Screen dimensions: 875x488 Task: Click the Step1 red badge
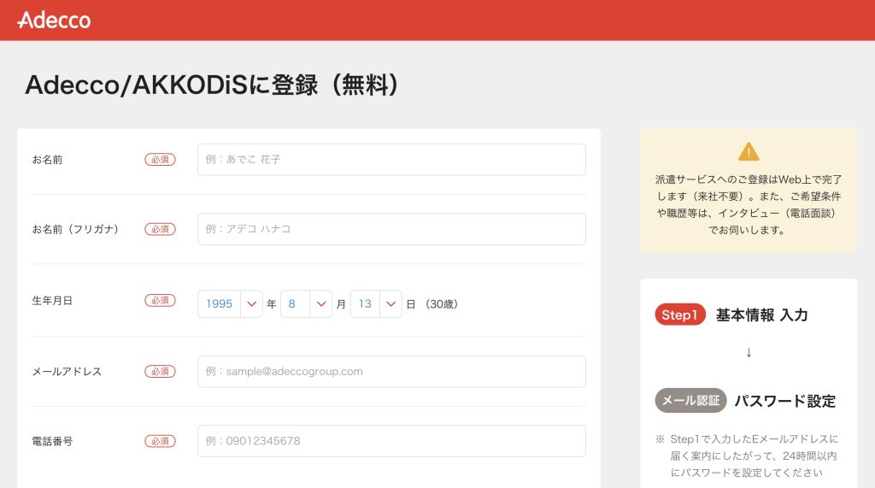(x=680, y=315)
